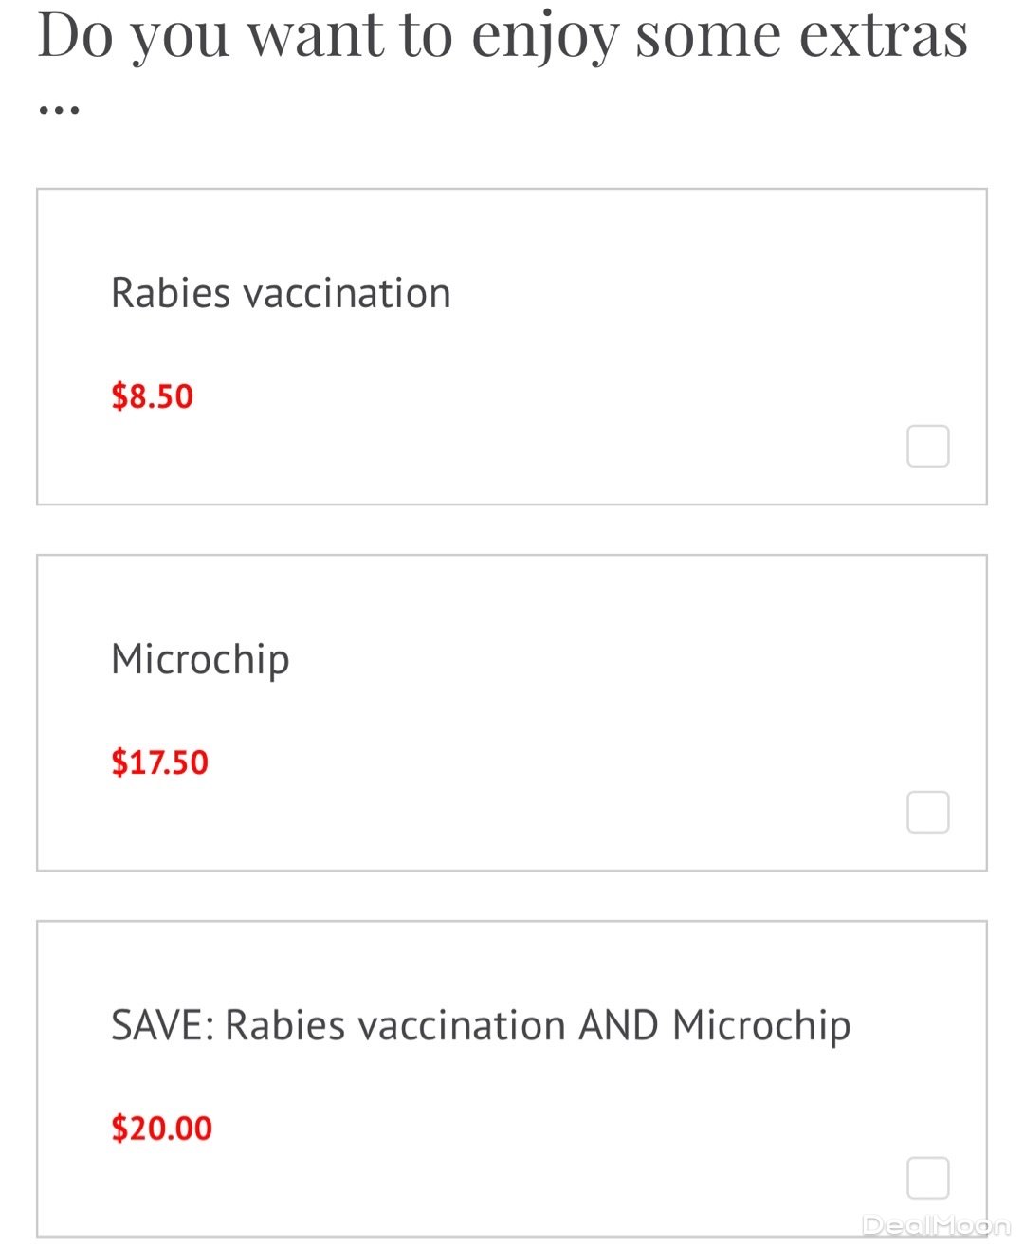Screen dimensions: 1024x1248
Task: Select the standalone 'Microchip' option title
Action: pos(200,659)
